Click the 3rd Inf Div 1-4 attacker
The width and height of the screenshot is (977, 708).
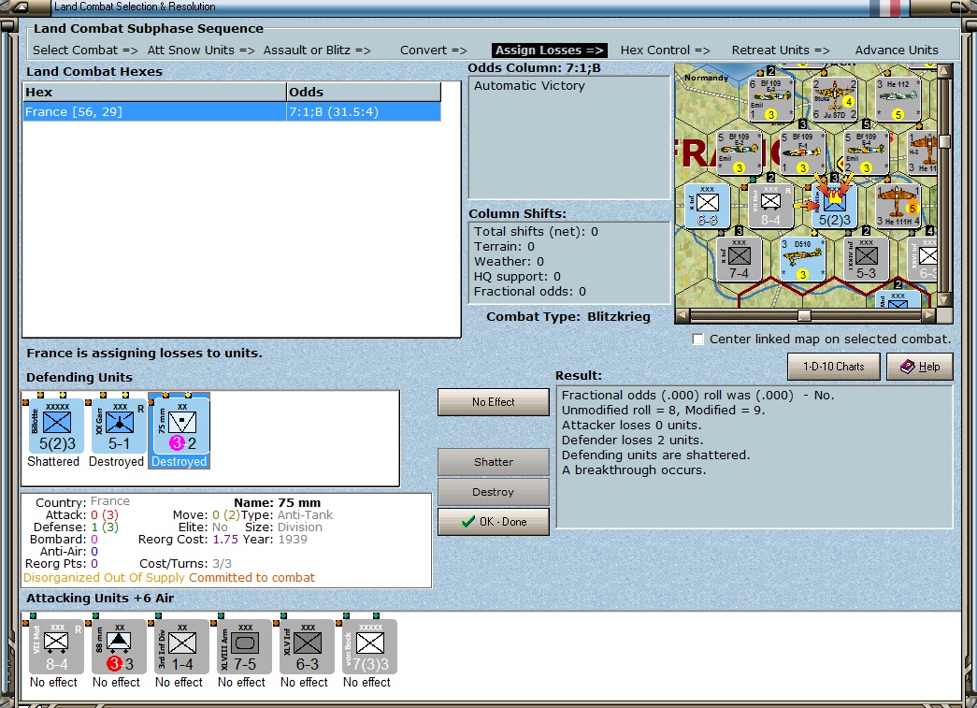pos(182,647)
